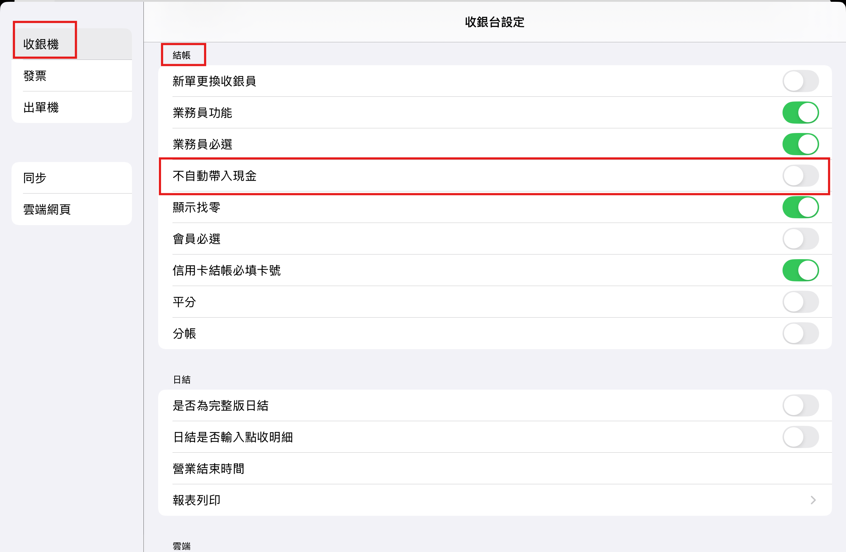Toggle 新單更換收銀員 switch on
Image resolution: width=846 pixels, height=552 pixels.
pyautogui.click(x=800, y=81)
